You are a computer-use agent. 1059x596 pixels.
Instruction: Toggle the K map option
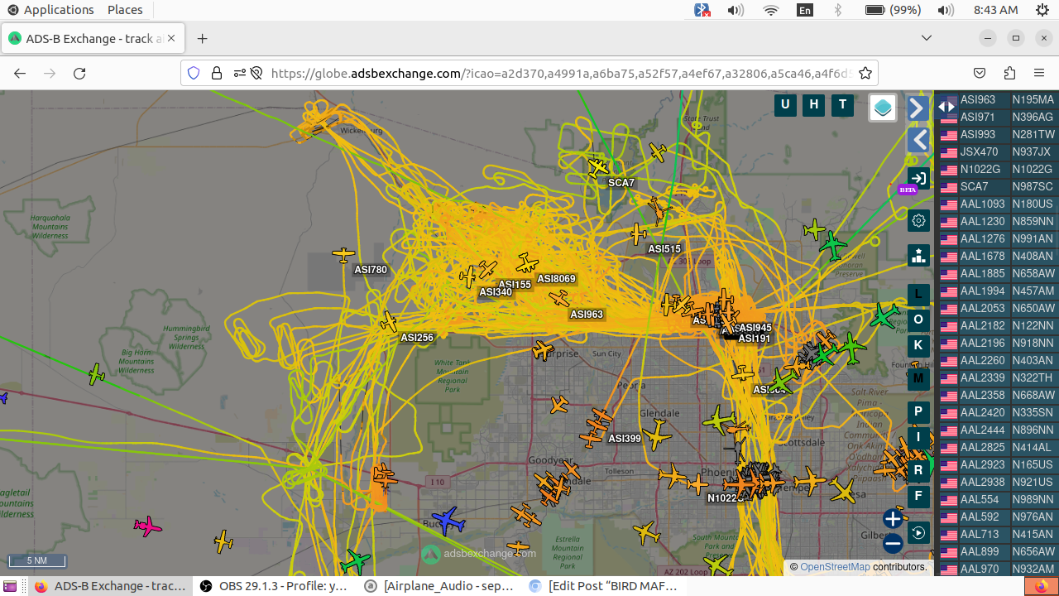pos(918,346)
